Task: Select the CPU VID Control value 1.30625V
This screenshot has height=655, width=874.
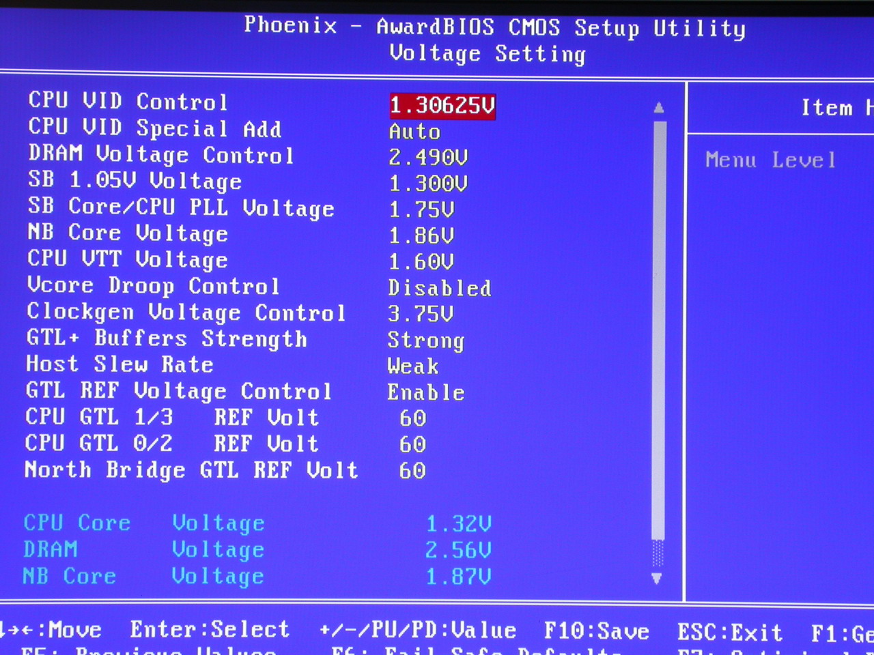Action: point(442,106)
